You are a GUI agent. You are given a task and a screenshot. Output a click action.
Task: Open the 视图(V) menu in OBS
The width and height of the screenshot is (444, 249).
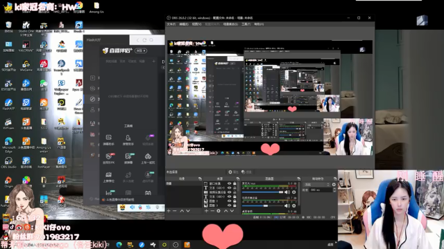(x=197, y=24)
